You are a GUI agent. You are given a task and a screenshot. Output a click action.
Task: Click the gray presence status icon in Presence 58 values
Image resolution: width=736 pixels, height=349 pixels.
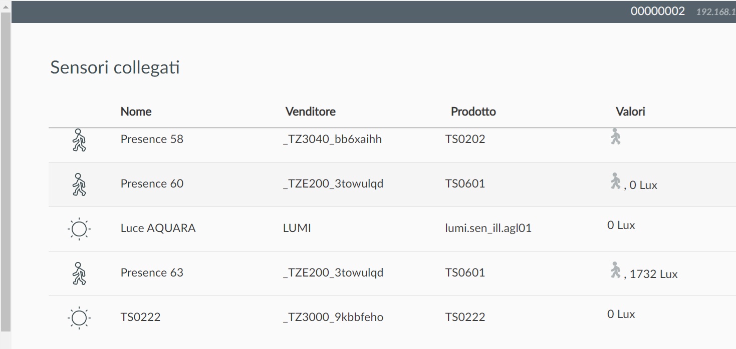[x=616, y=136]
